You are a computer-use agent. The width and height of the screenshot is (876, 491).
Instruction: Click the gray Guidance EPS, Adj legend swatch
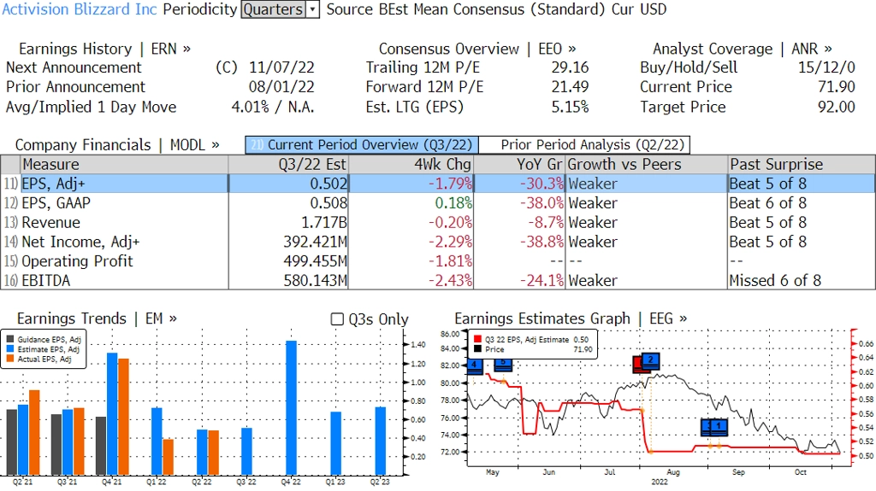click(10, 339)
